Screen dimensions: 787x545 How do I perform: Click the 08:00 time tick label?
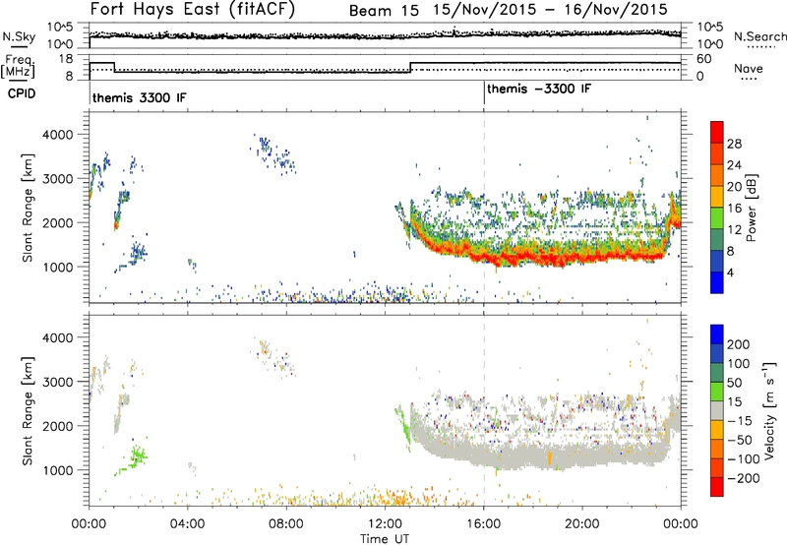286,523
